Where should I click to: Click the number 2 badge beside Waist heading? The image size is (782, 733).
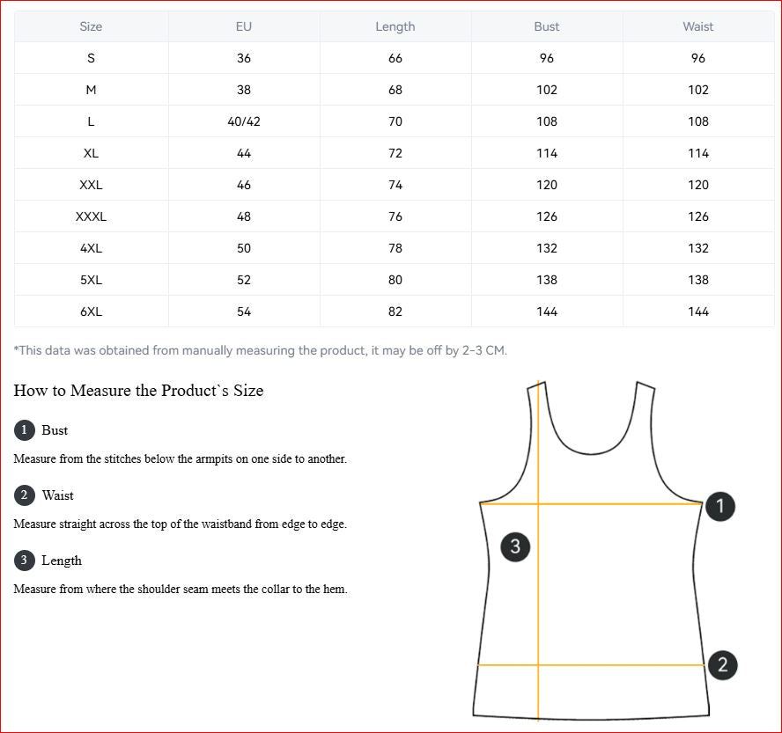pyautogui.click(x=24, y=495)
